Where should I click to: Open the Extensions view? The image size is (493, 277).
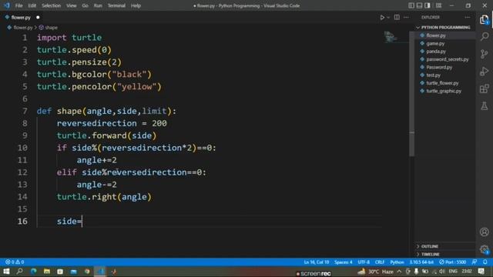(485, 88)
